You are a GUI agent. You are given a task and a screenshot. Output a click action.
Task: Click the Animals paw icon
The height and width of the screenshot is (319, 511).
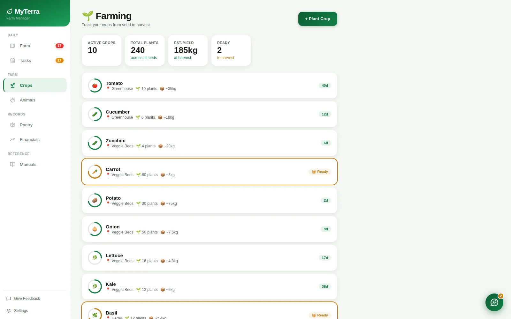coord(13,100)
